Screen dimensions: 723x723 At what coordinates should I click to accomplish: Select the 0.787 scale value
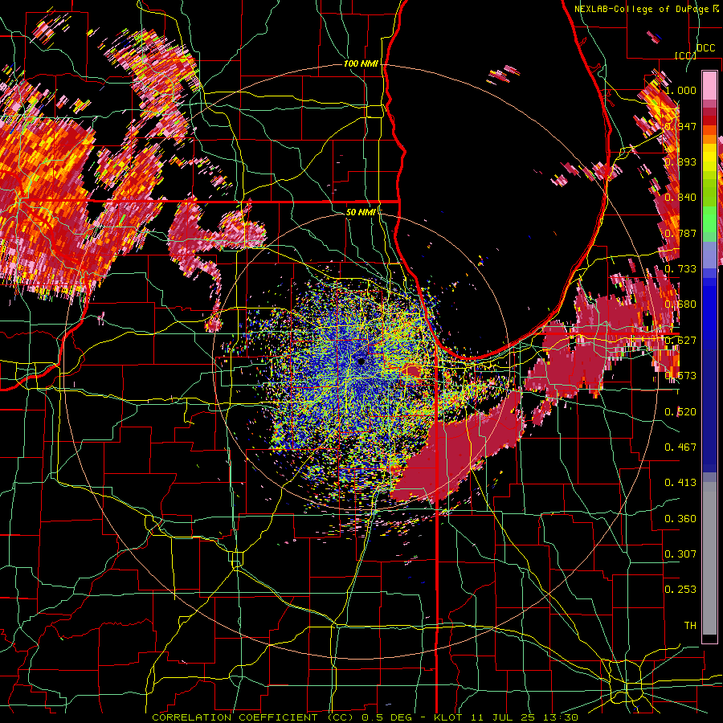coord(680,233)
